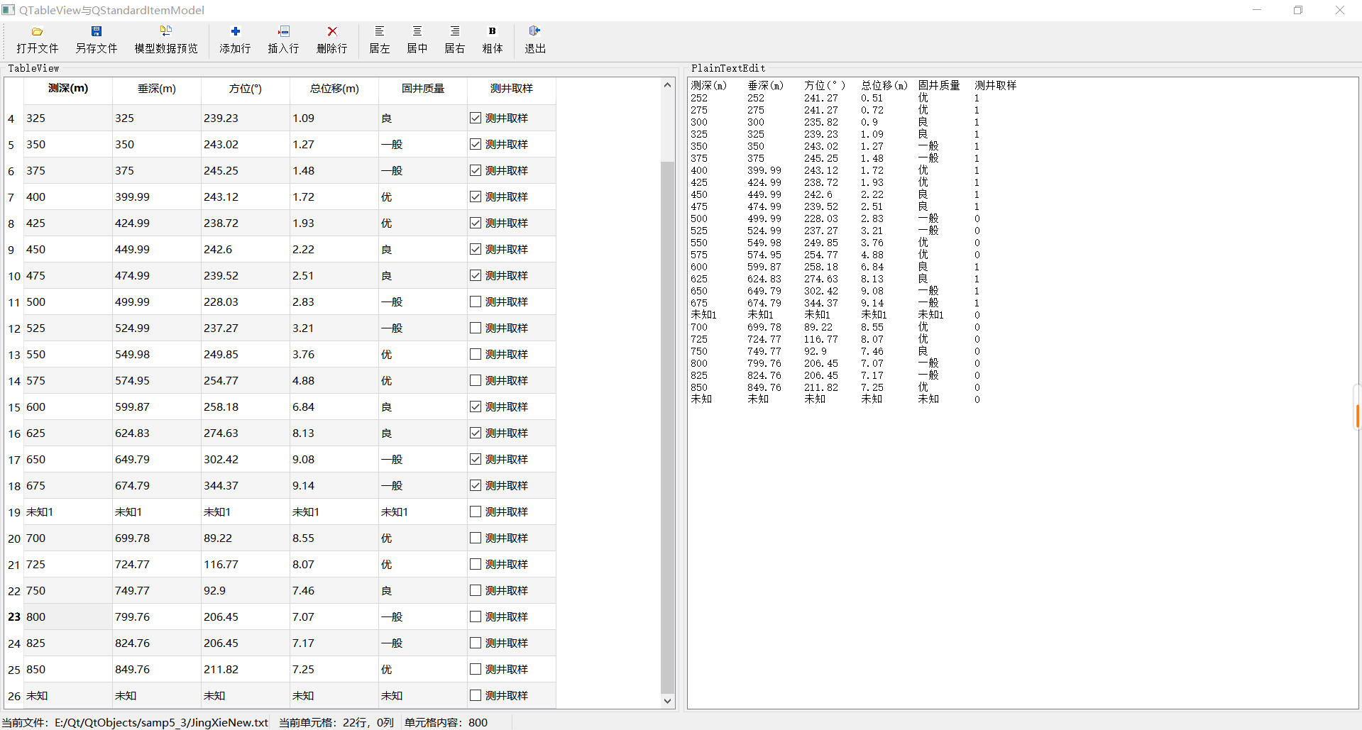Viewport: 1362px width, 730px height.
Task: Check 测井取样 box in row 26
Action: click(x=476, y=696)
